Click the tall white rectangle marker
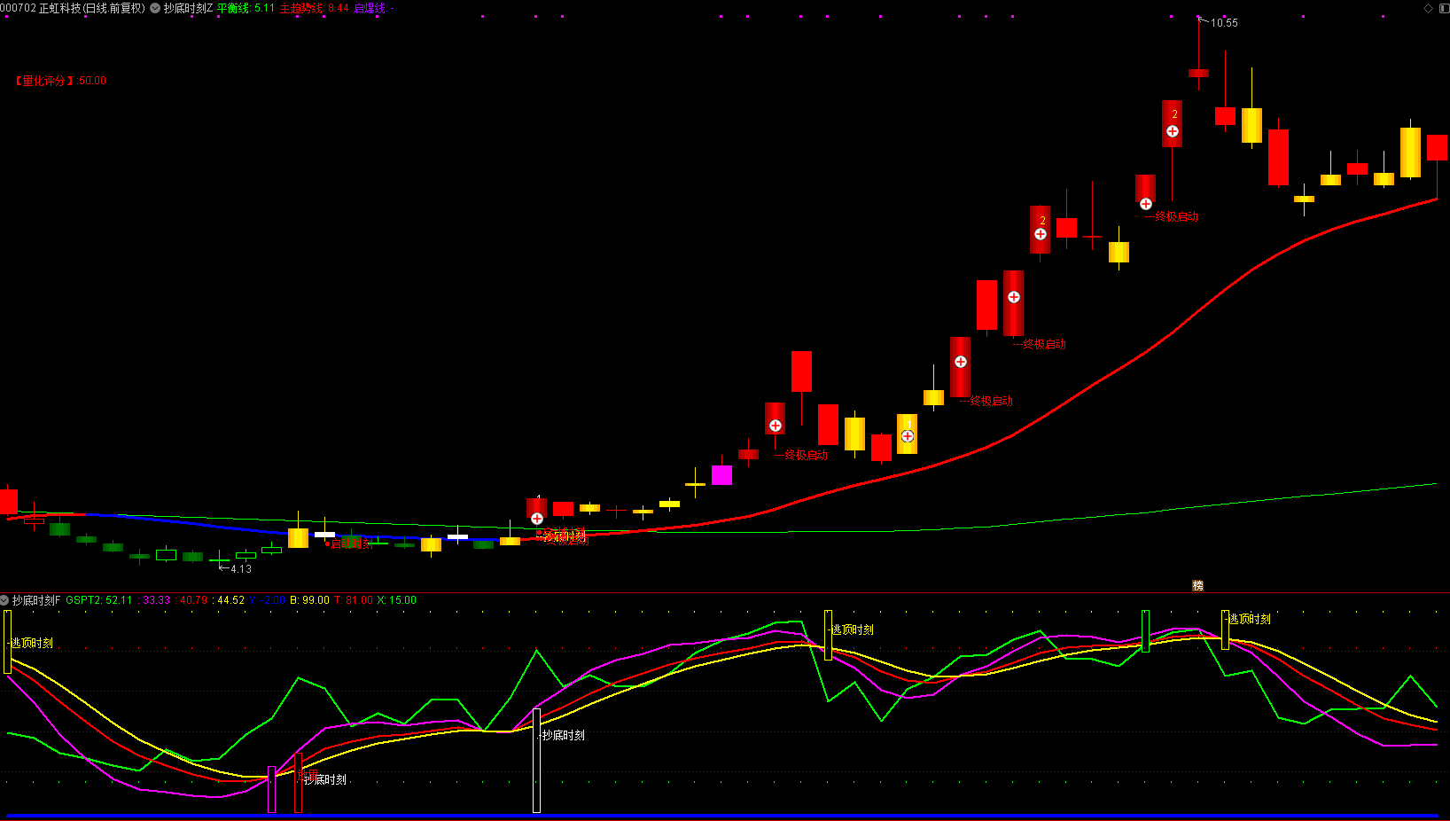 [536, 761]
